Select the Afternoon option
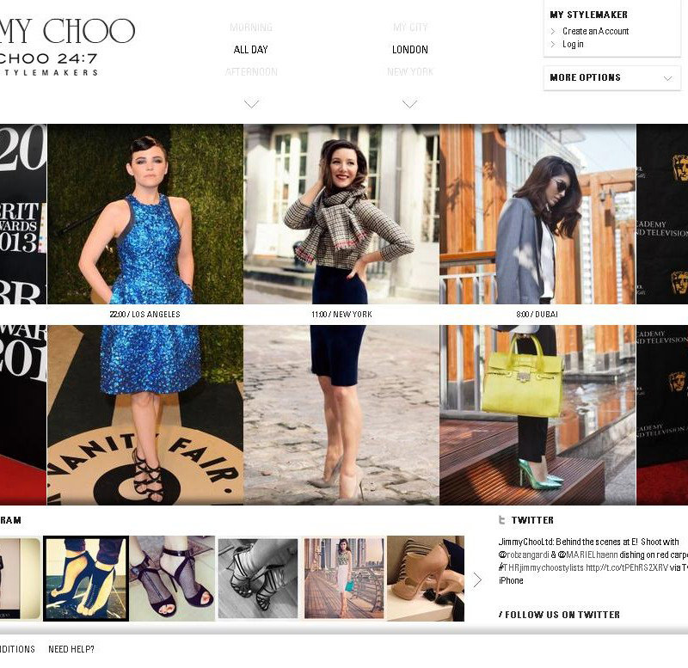688x668 pixels. coord(251,71)
